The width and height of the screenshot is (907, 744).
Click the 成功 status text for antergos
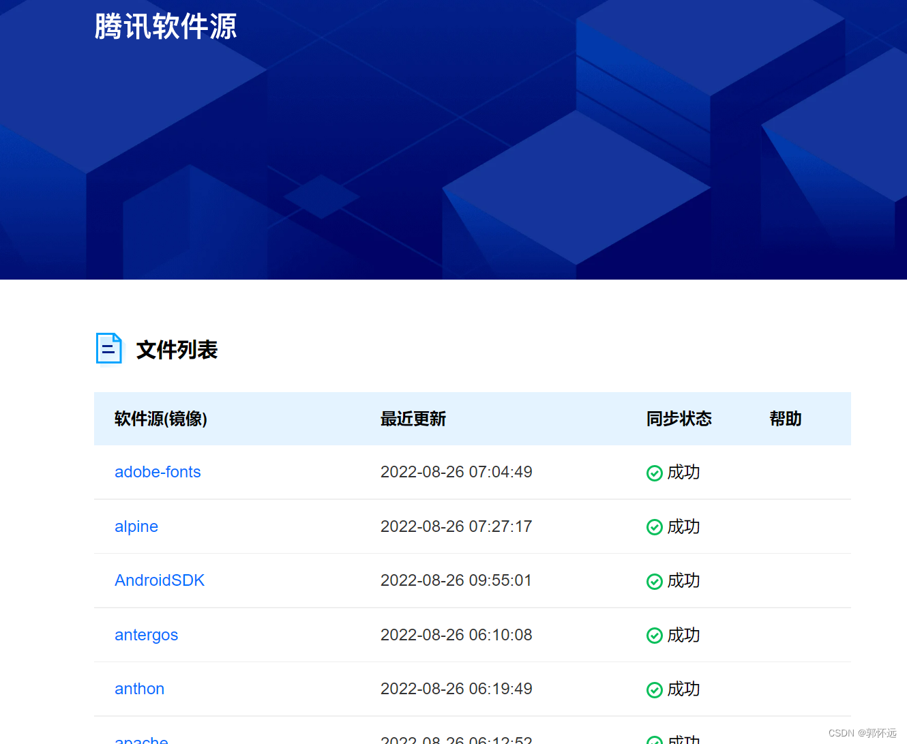click(x=683, y=635)
